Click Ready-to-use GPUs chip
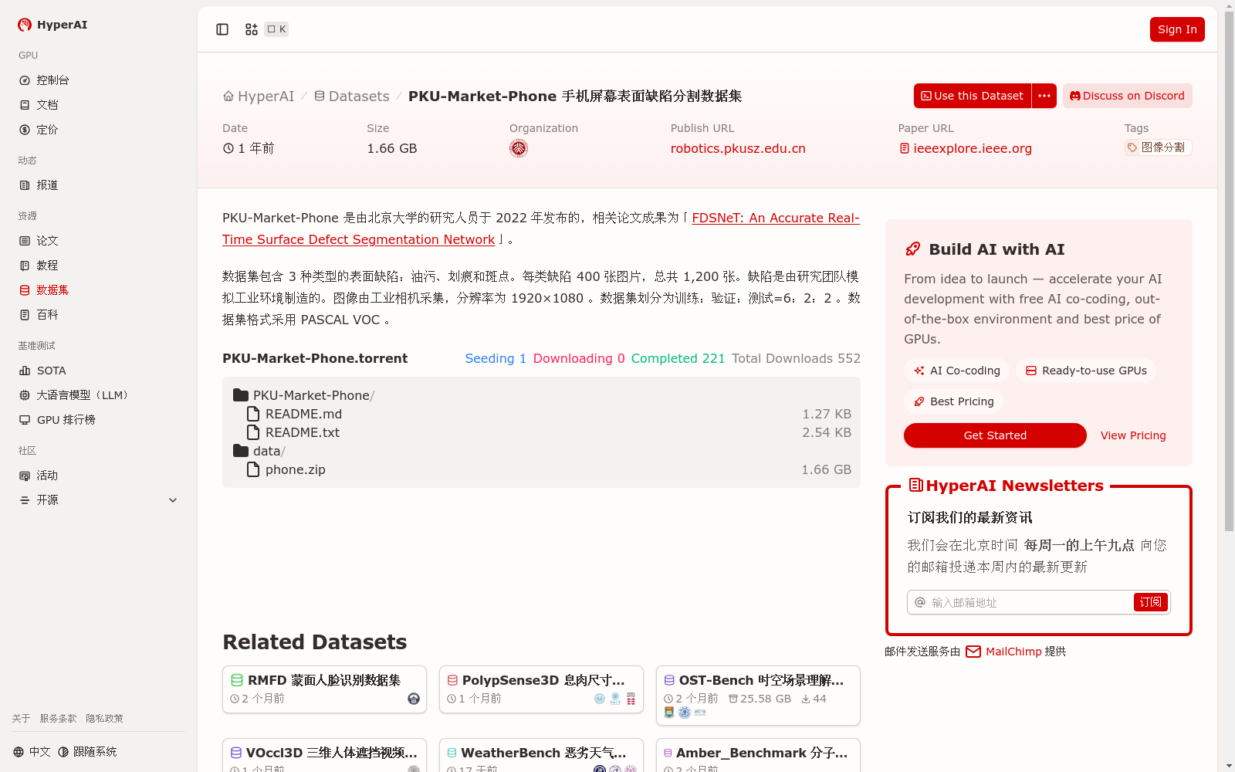This screenshot has width=1235, height=772. (x=1086, y=371)
